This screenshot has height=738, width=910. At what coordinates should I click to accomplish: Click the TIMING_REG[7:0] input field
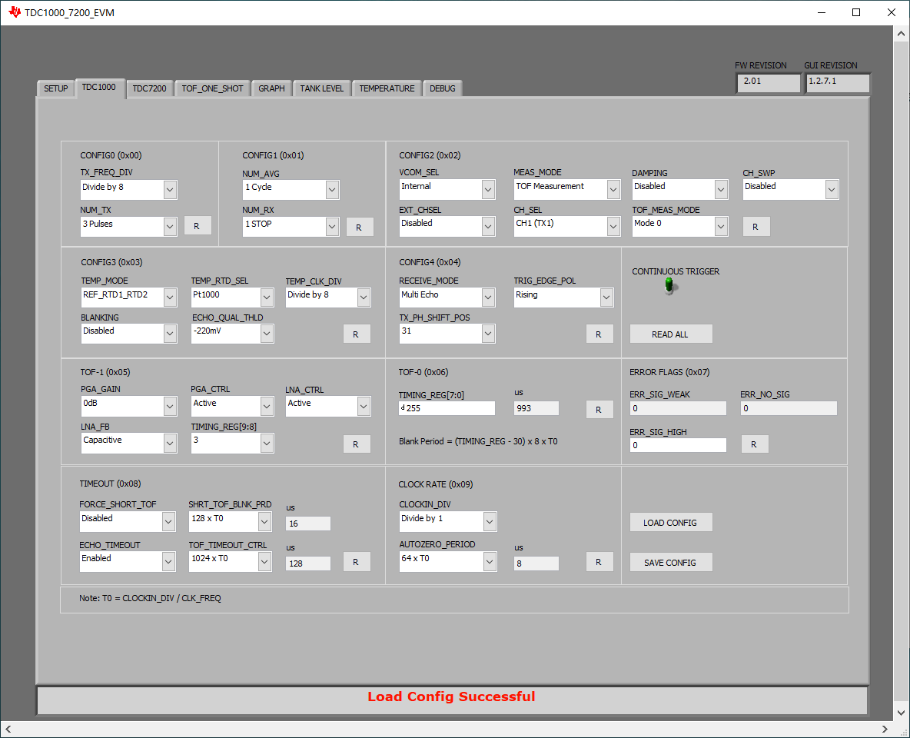tap(447, 408)
